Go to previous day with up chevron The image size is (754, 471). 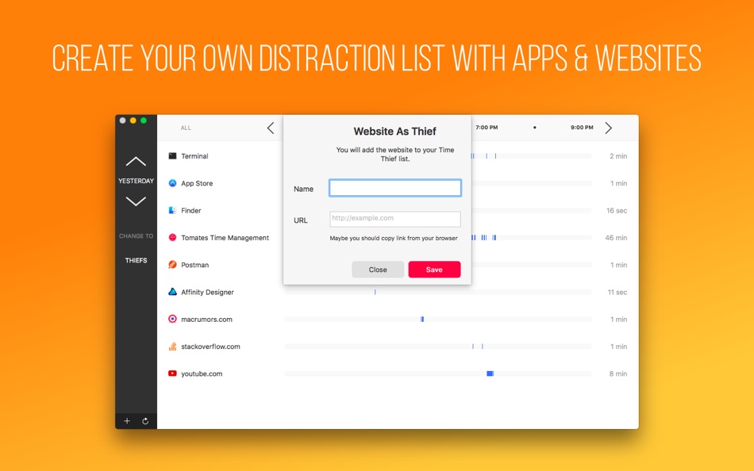point(136,162)
